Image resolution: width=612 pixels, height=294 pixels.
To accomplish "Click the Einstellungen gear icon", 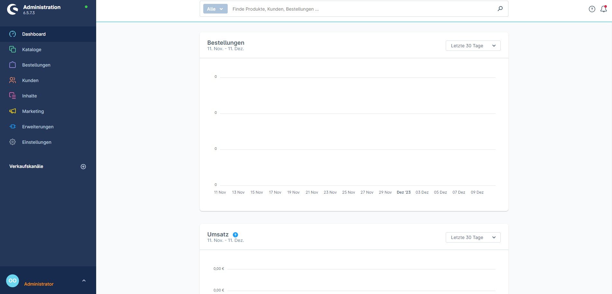I will (x=13, y=142).
